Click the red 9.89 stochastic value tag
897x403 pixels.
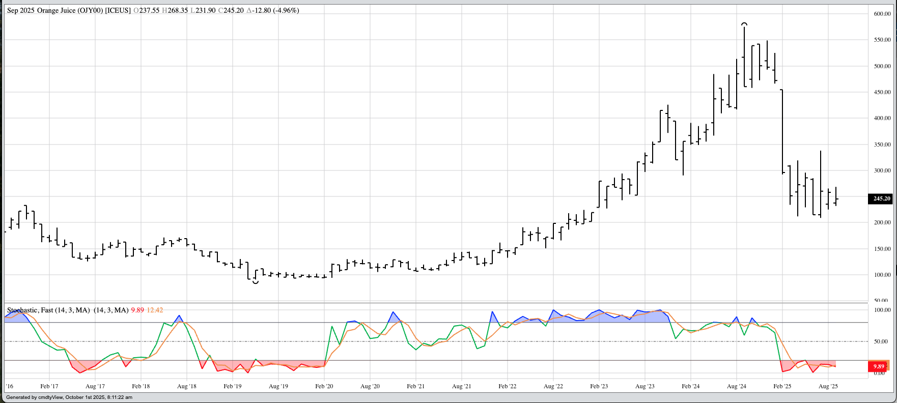pyautogui.click(x=878, y=366)
